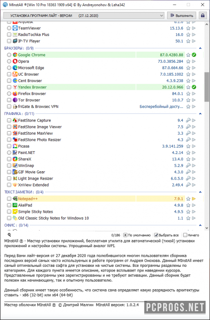Image resolution: width=210 pixels, height=320 pixels.
Task: Select the TeamViewer radio button
Action: pyautogui.click(x=9, y=28)
